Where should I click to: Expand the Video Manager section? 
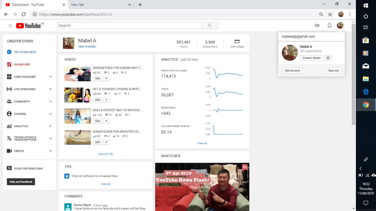click(50, 77)
